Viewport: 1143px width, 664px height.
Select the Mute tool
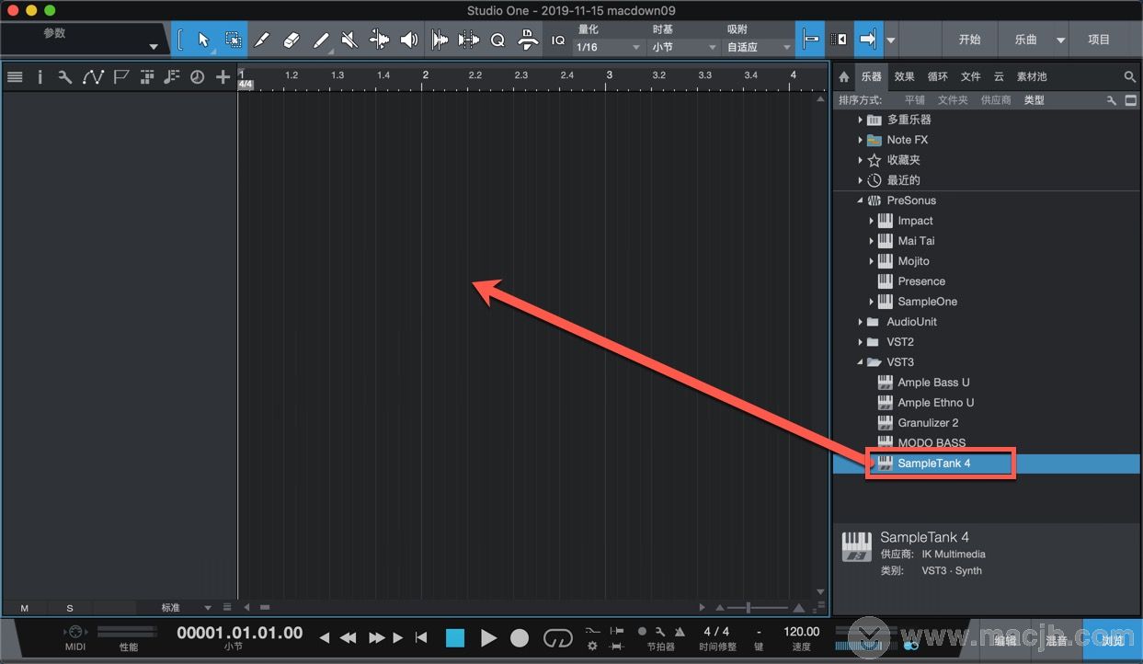coord(349,40)
